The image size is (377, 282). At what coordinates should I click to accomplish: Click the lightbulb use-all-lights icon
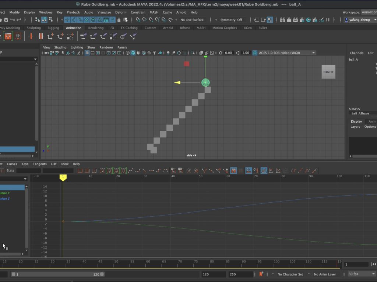[x=154, y=53]
